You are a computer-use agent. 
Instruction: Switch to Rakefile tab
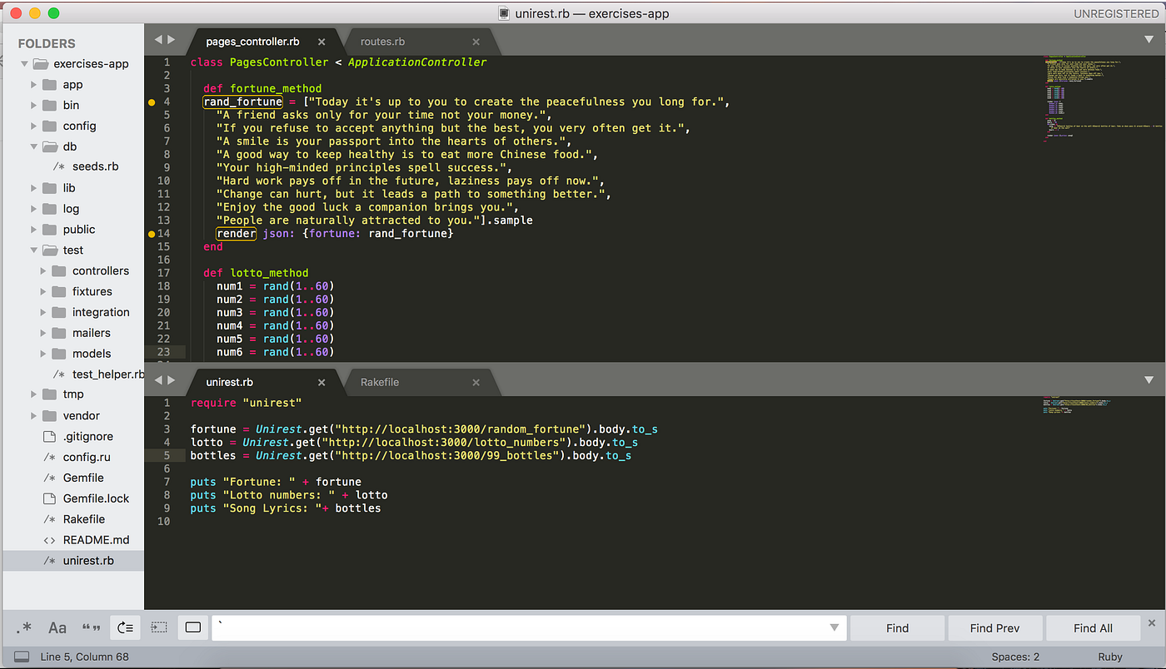(380, 383)
